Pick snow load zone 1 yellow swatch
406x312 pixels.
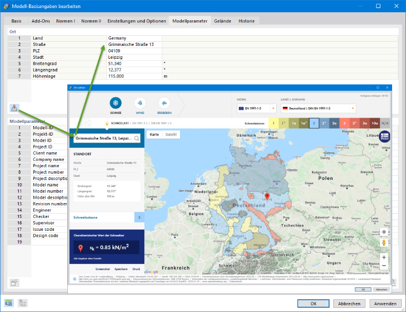[274, 123]
